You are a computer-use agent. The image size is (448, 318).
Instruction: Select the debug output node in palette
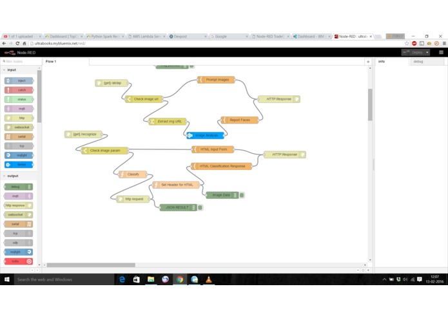coord(19,187)
